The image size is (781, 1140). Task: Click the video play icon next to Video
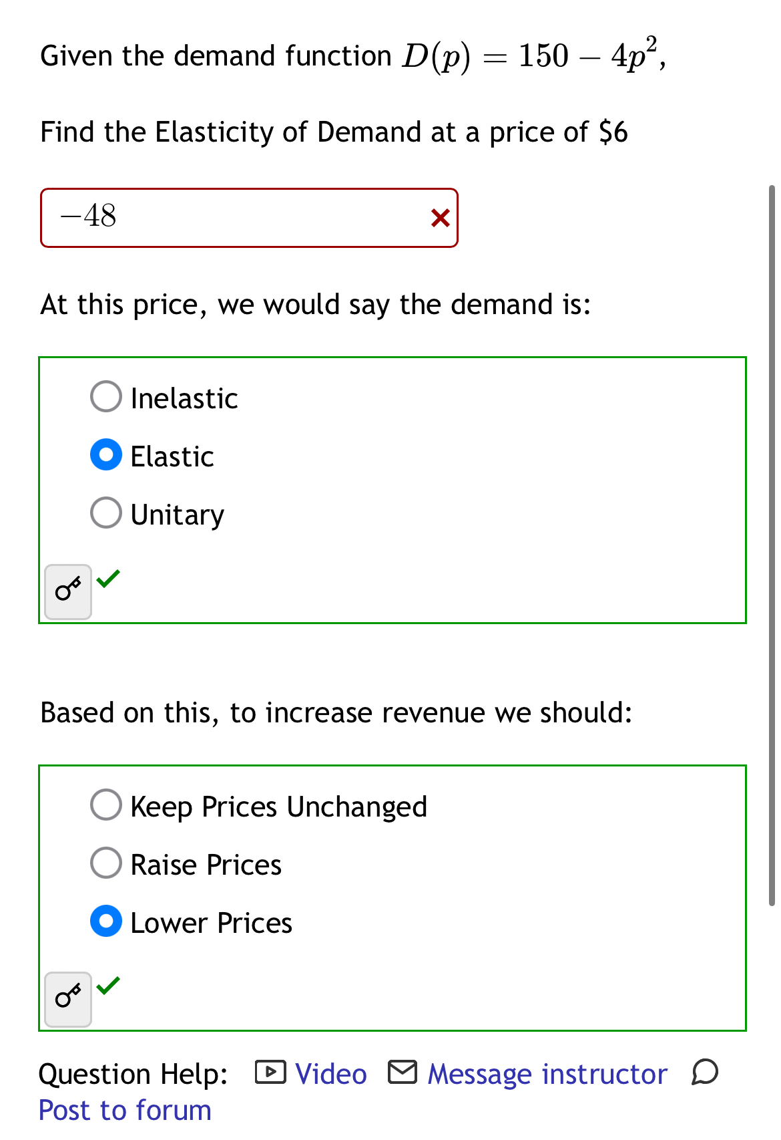[x=270, y=1072]
